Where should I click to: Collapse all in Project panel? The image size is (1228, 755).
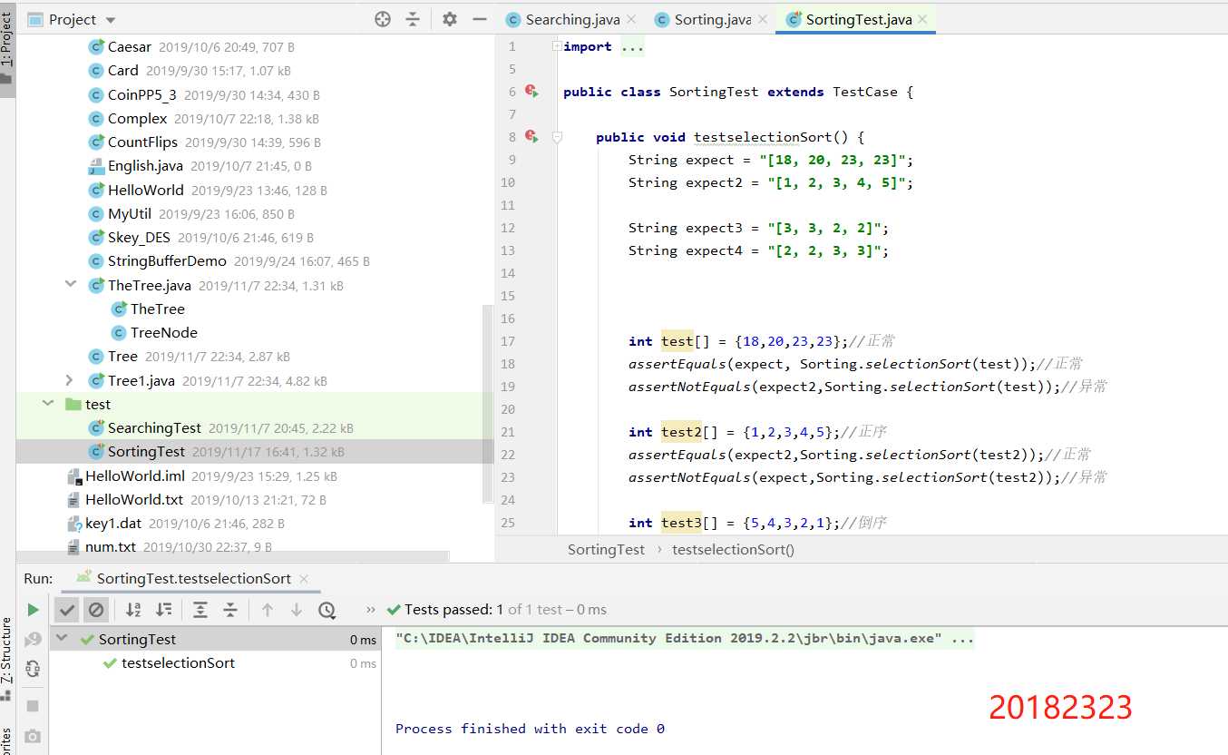(413, 19)
